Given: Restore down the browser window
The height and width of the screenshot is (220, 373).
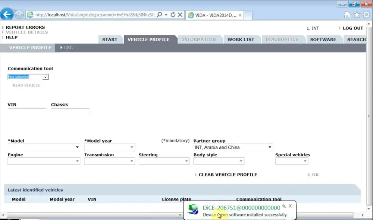Looking at the screenshot, I should [354, 4].
